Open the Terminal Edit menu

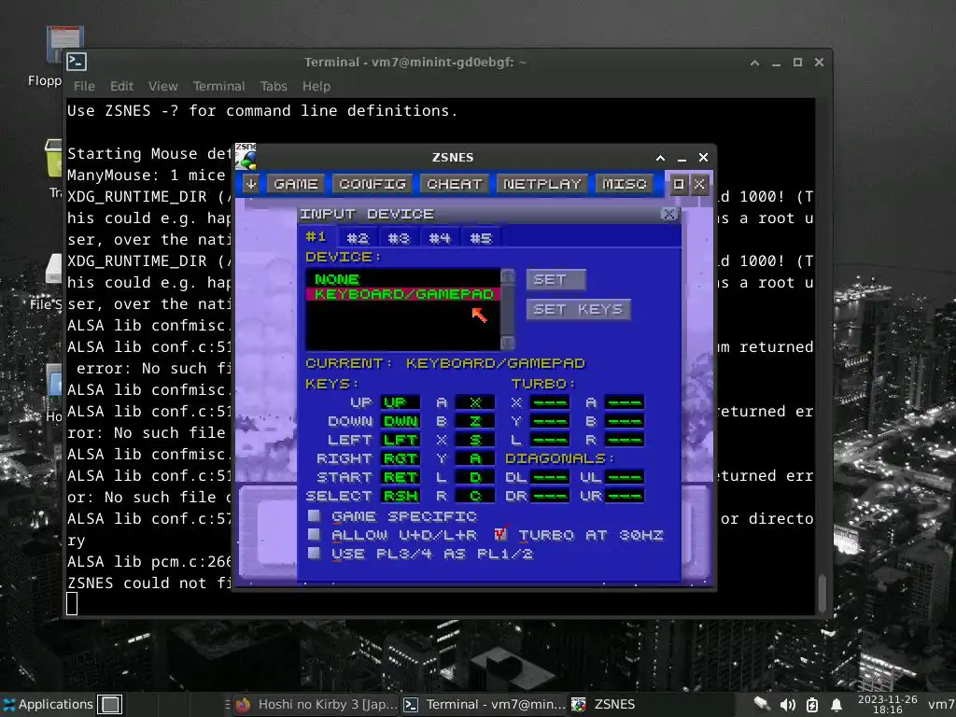click(121, 86)
